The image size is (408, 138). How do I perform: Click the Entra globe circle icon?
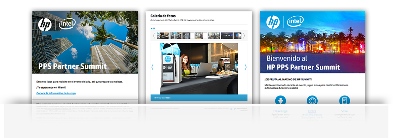(312, 101)
